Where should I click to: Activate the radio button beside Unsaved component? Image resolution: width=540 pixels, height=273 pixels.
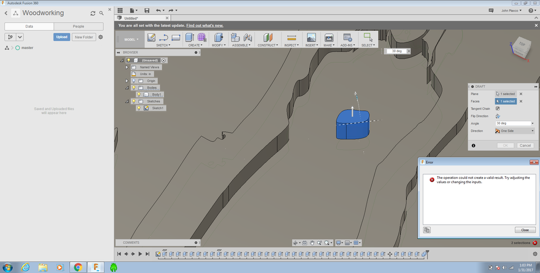164,60
